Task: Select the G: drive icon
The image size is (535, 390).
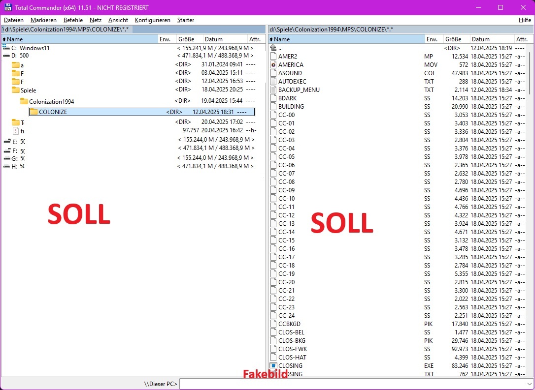Action: pos(7,158)
